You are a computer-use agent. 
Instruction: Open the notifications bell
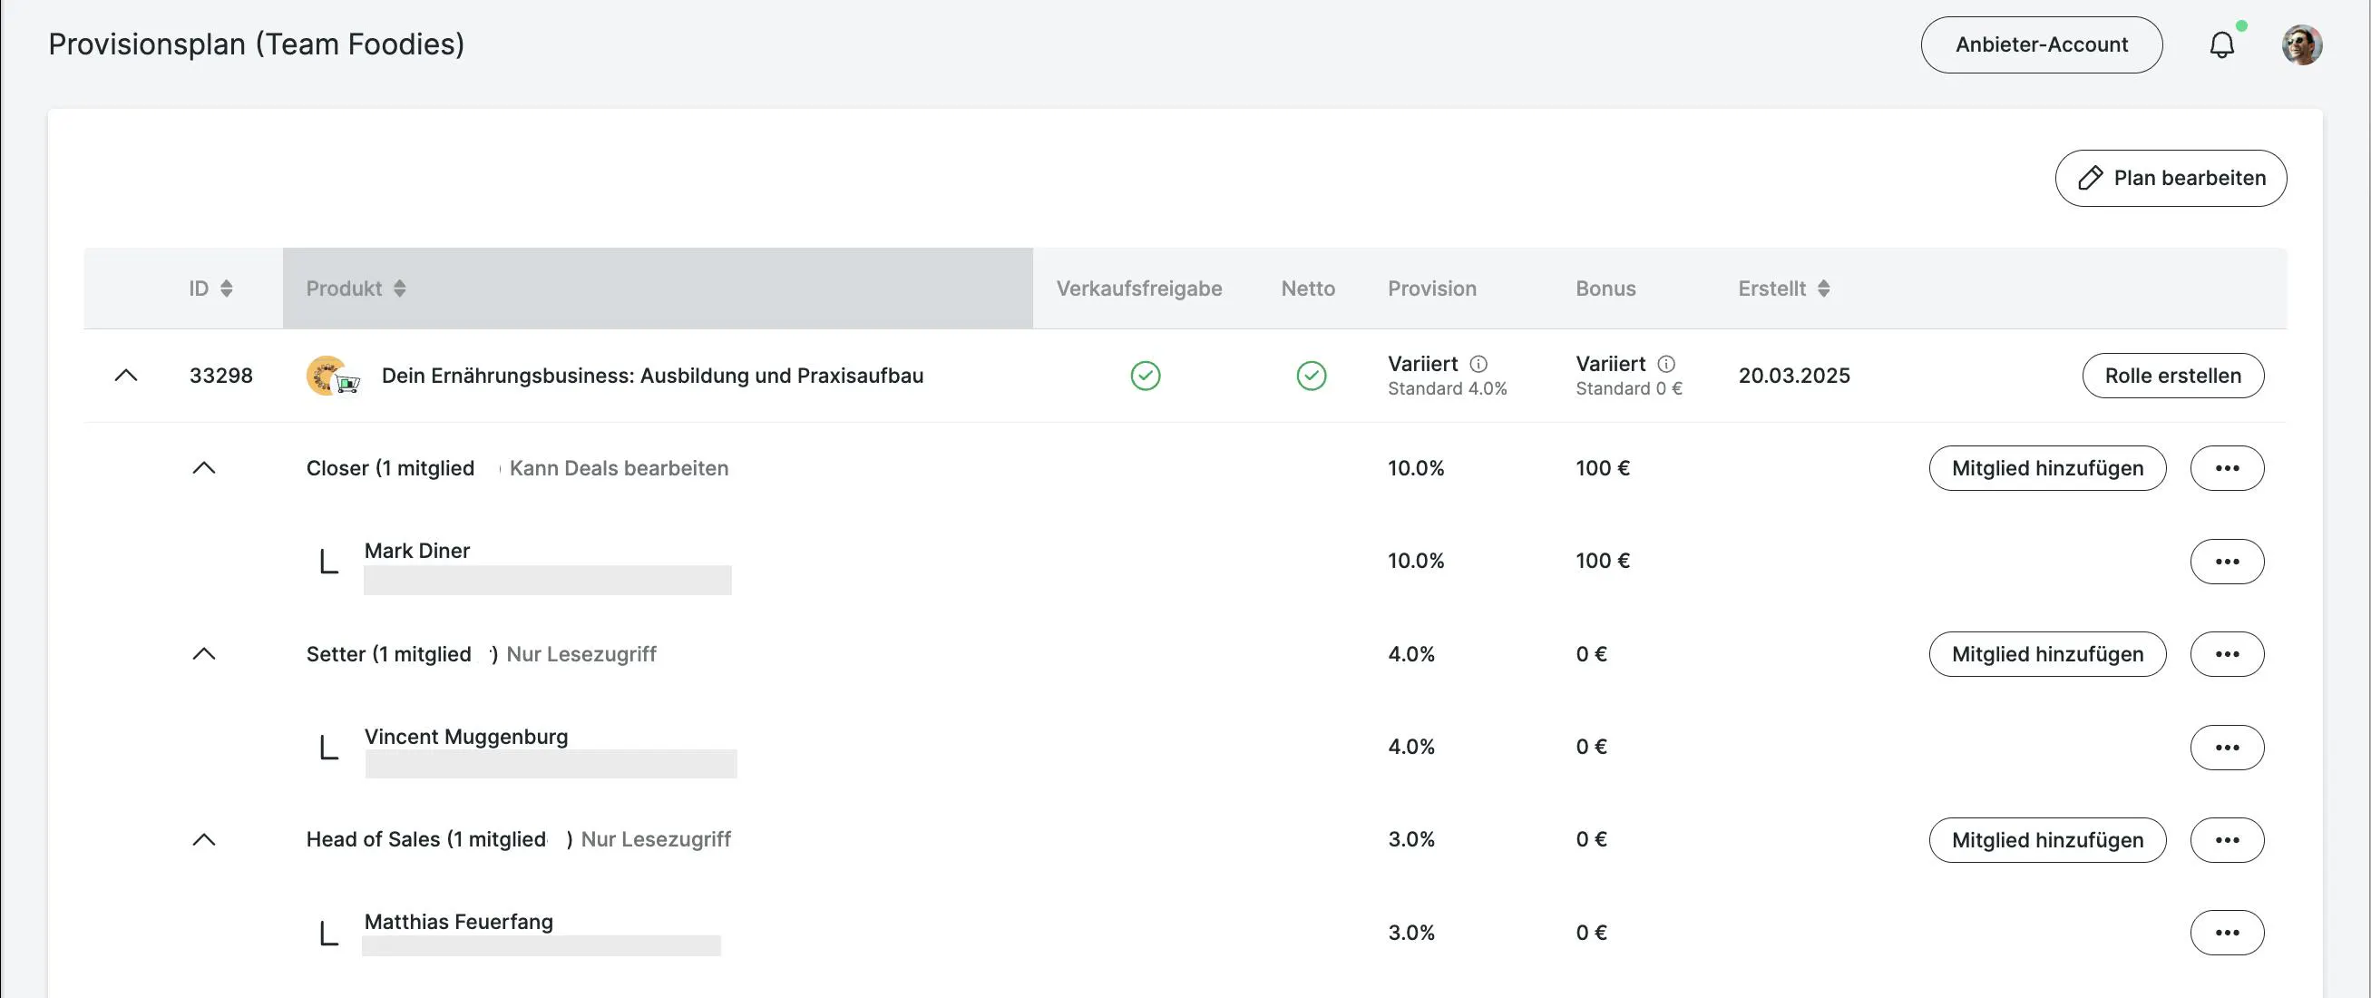[2221, 45]
